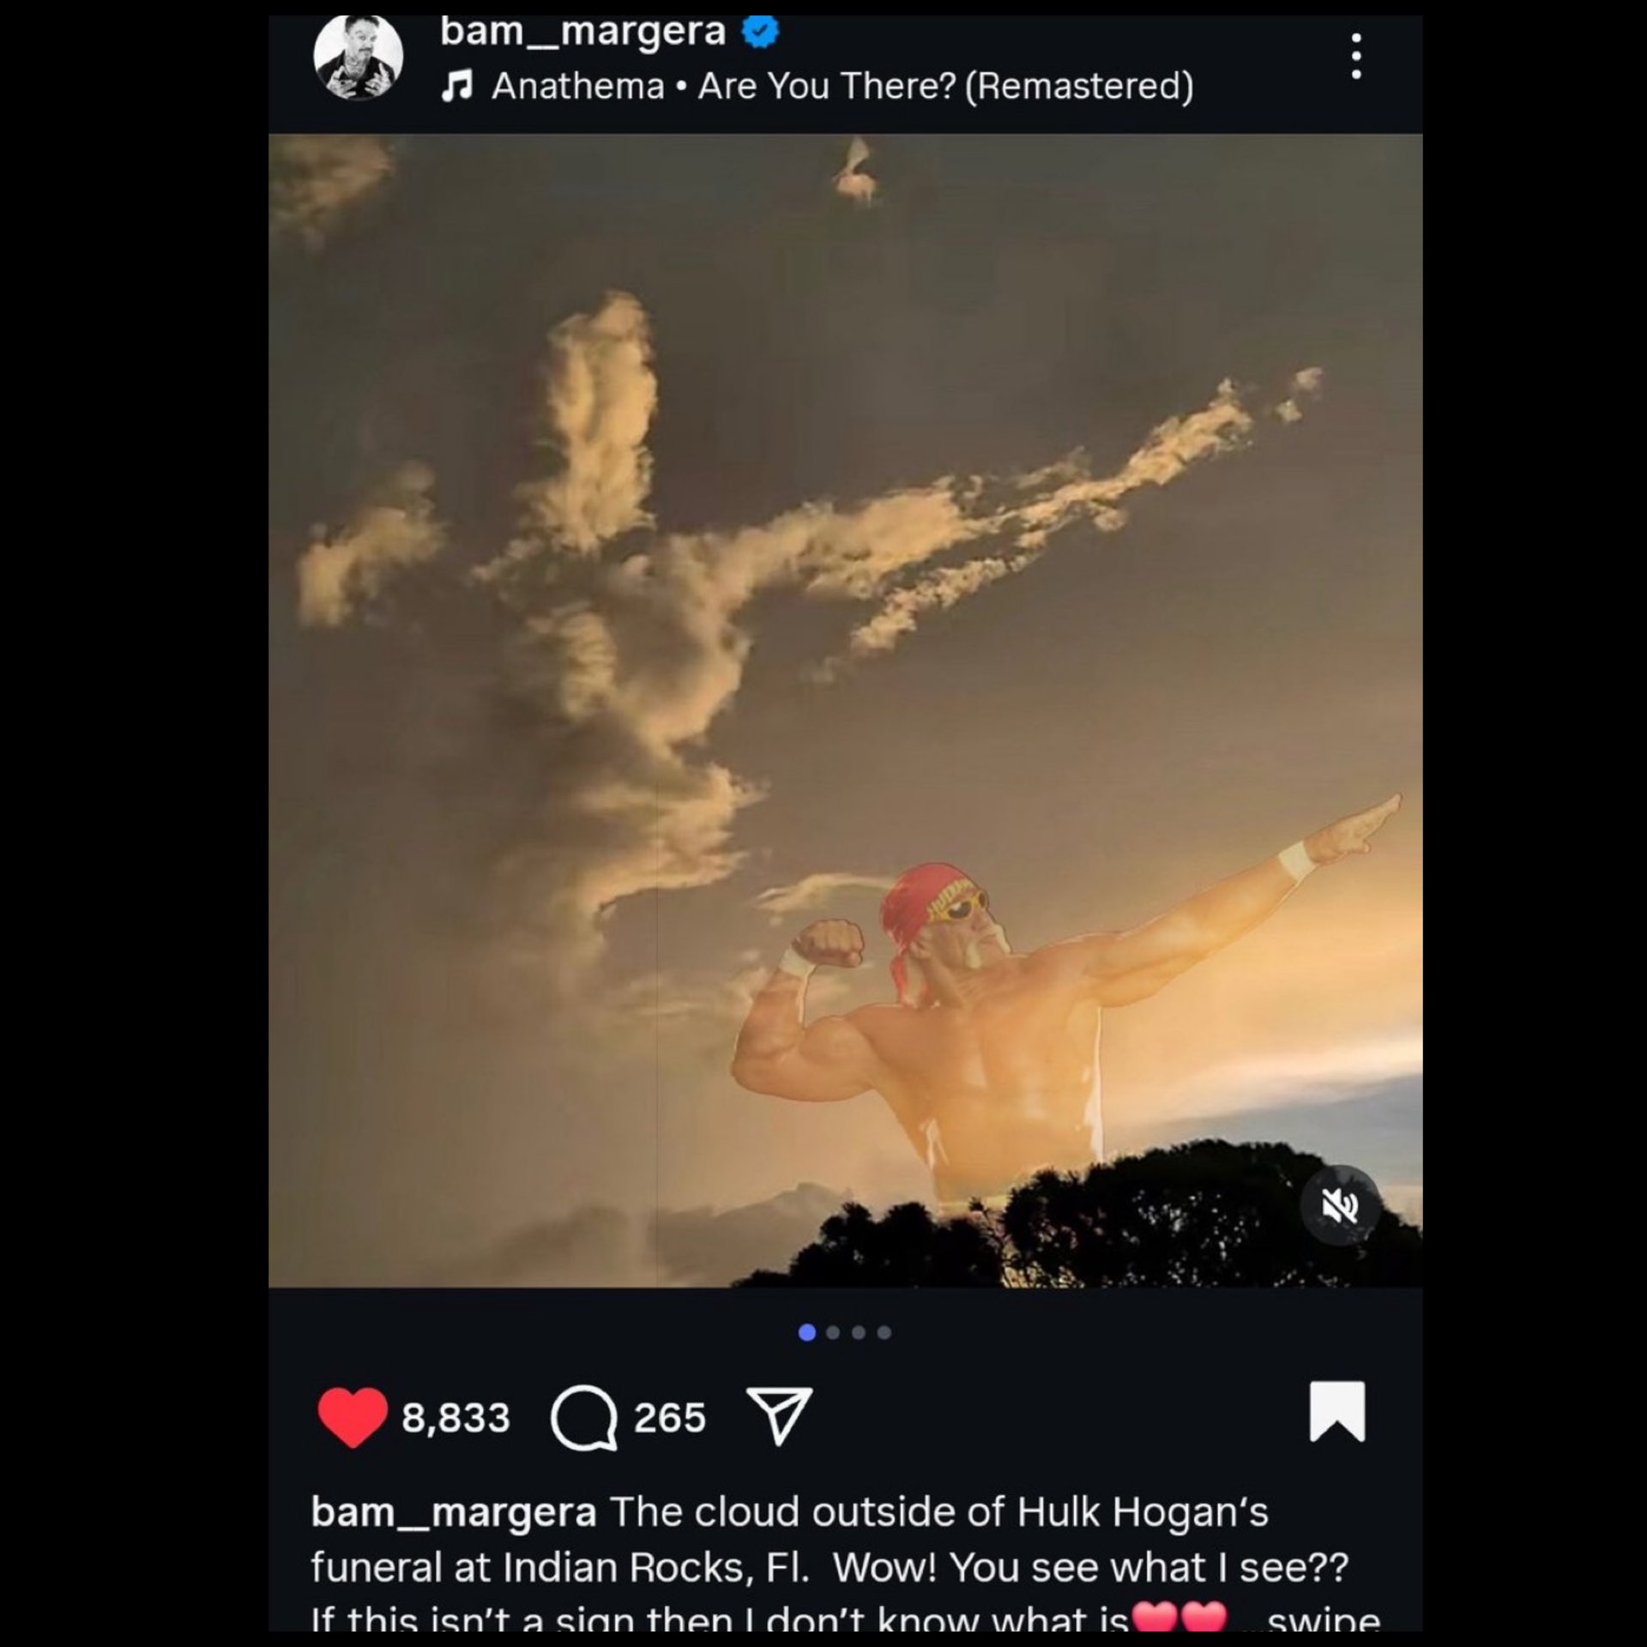The width and height of the screenshot is (1647, 1647).
Task: Open the three-dot more options menu
Action: (1356, 57)
